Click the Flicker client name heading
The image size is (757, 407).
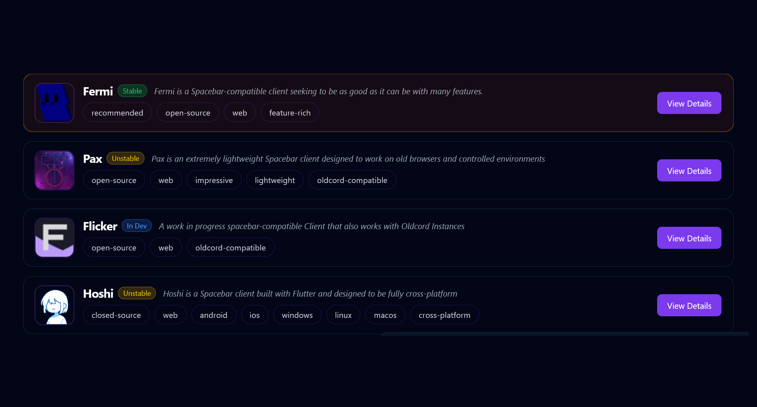pyautogui.click(x=100, y=226)
